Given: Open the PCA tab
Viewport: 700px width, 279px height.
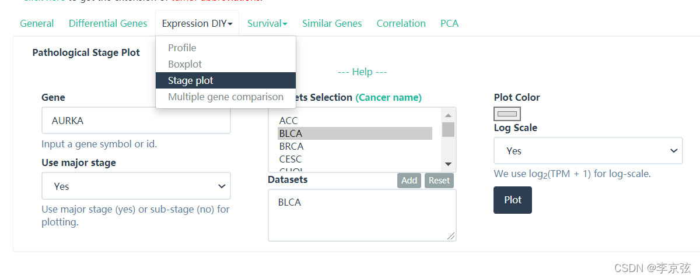Looking at the screenshot, I should pos(449,24).
